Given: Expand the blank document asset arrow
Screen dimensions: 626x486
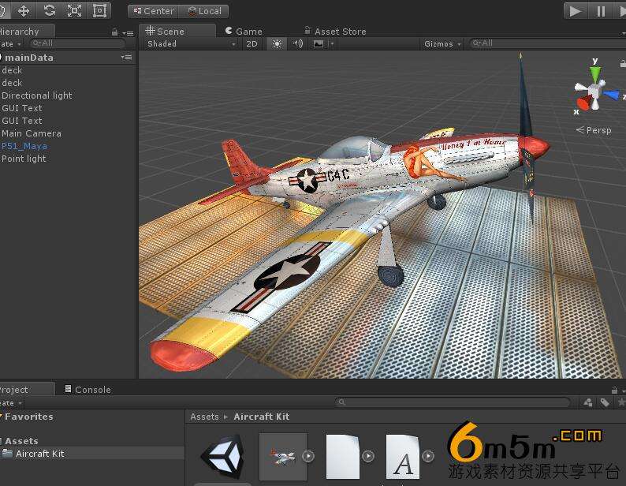Looking at the screenshot, I should [368, 456].
